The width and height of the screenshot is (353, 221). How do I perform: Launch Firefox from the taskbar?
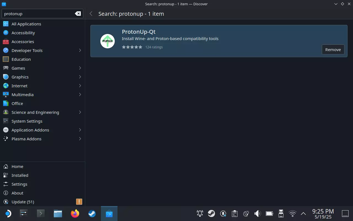coord(75,214)
